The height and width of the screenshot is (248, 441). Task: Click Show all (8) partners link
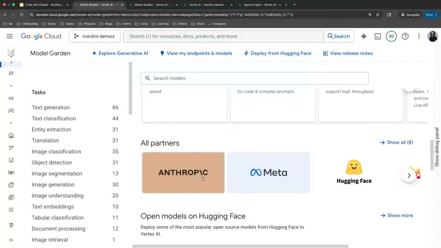click(x=397, y=142)
